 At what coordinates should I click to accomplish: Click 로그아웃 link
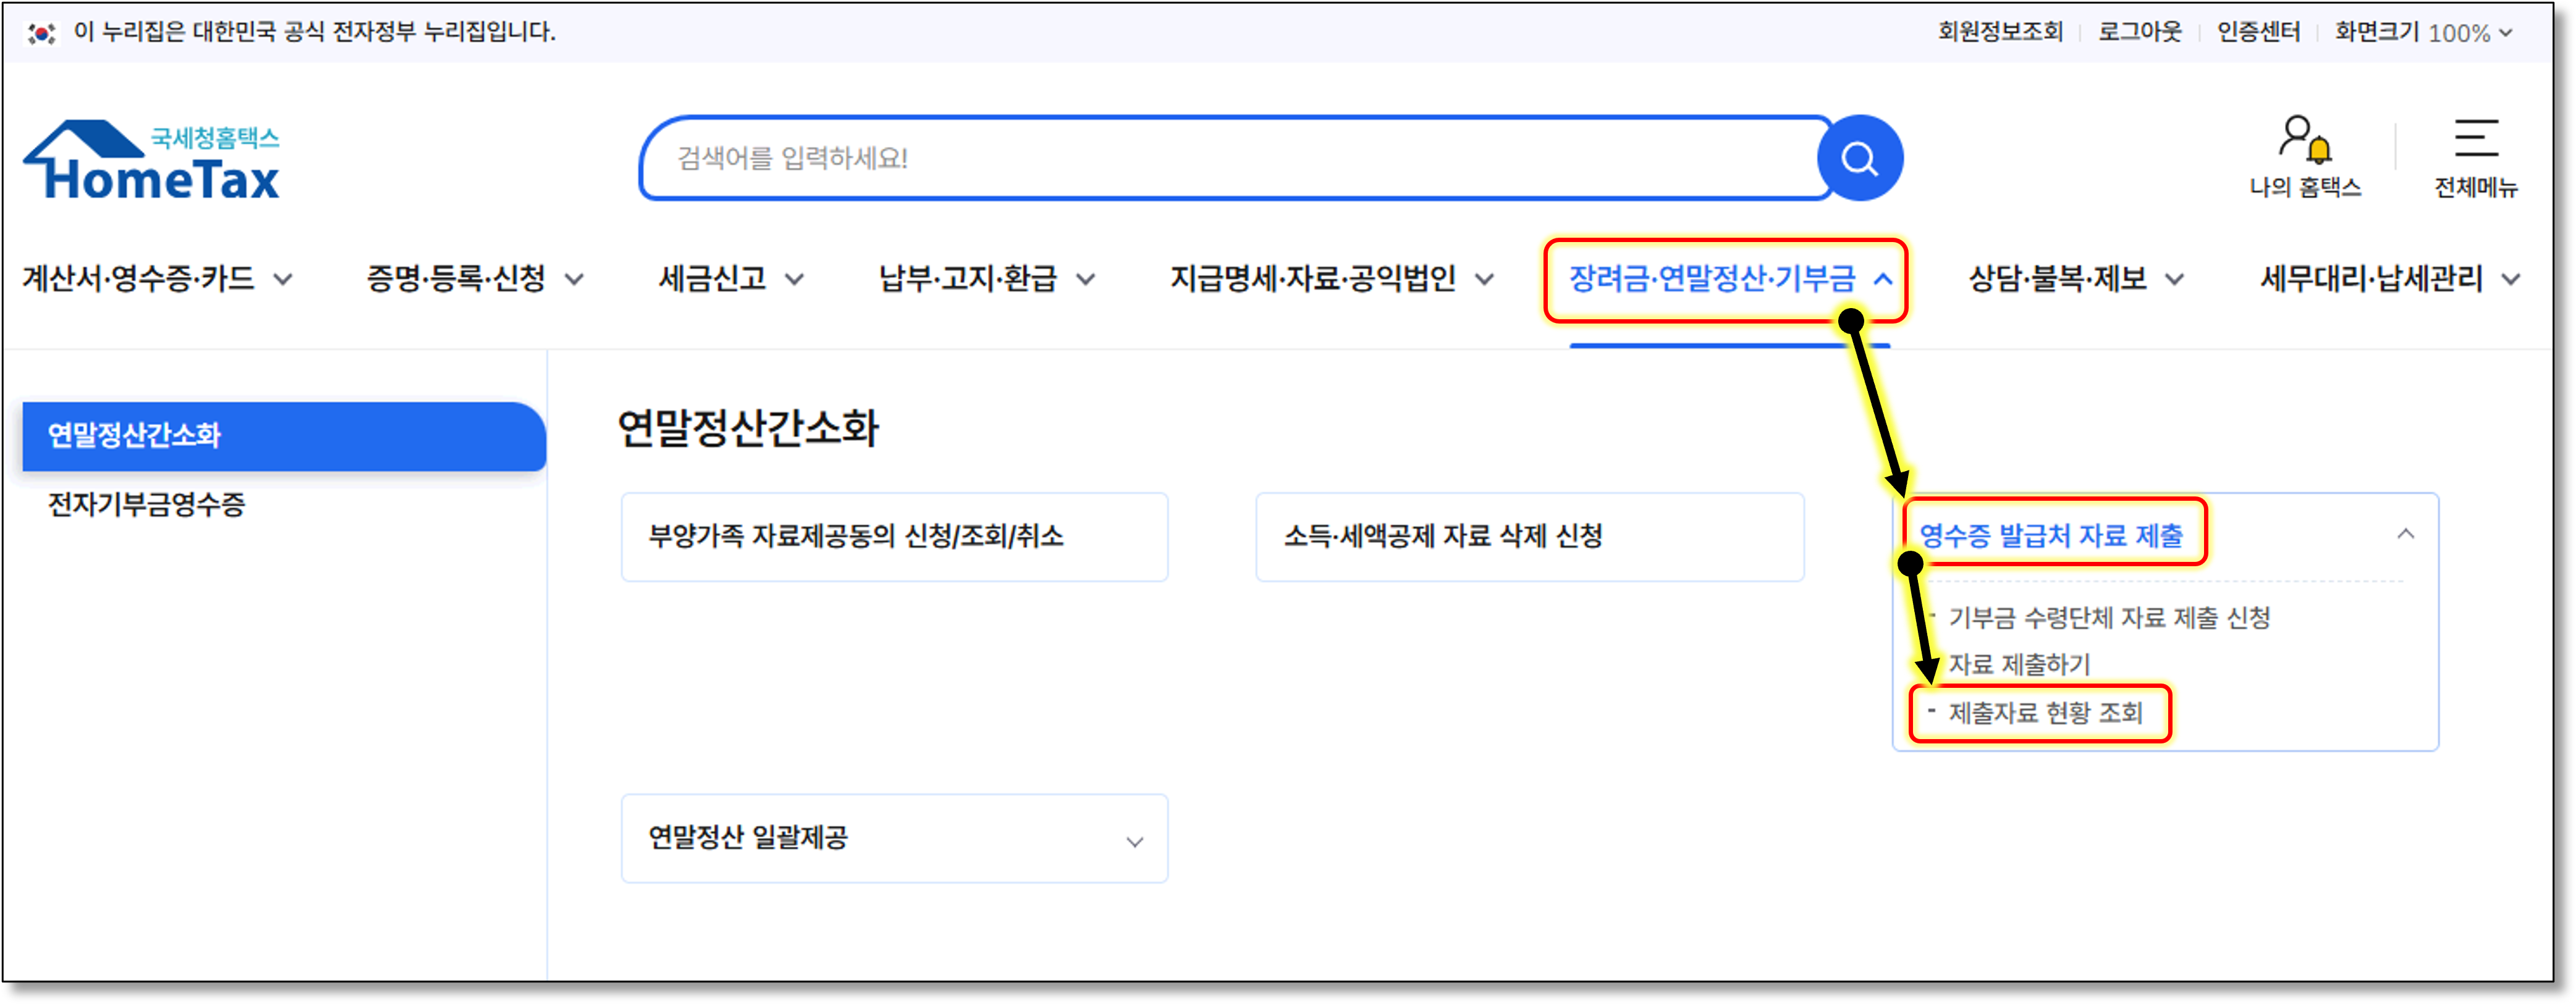pyautogui.click(x=2139, y=32)
